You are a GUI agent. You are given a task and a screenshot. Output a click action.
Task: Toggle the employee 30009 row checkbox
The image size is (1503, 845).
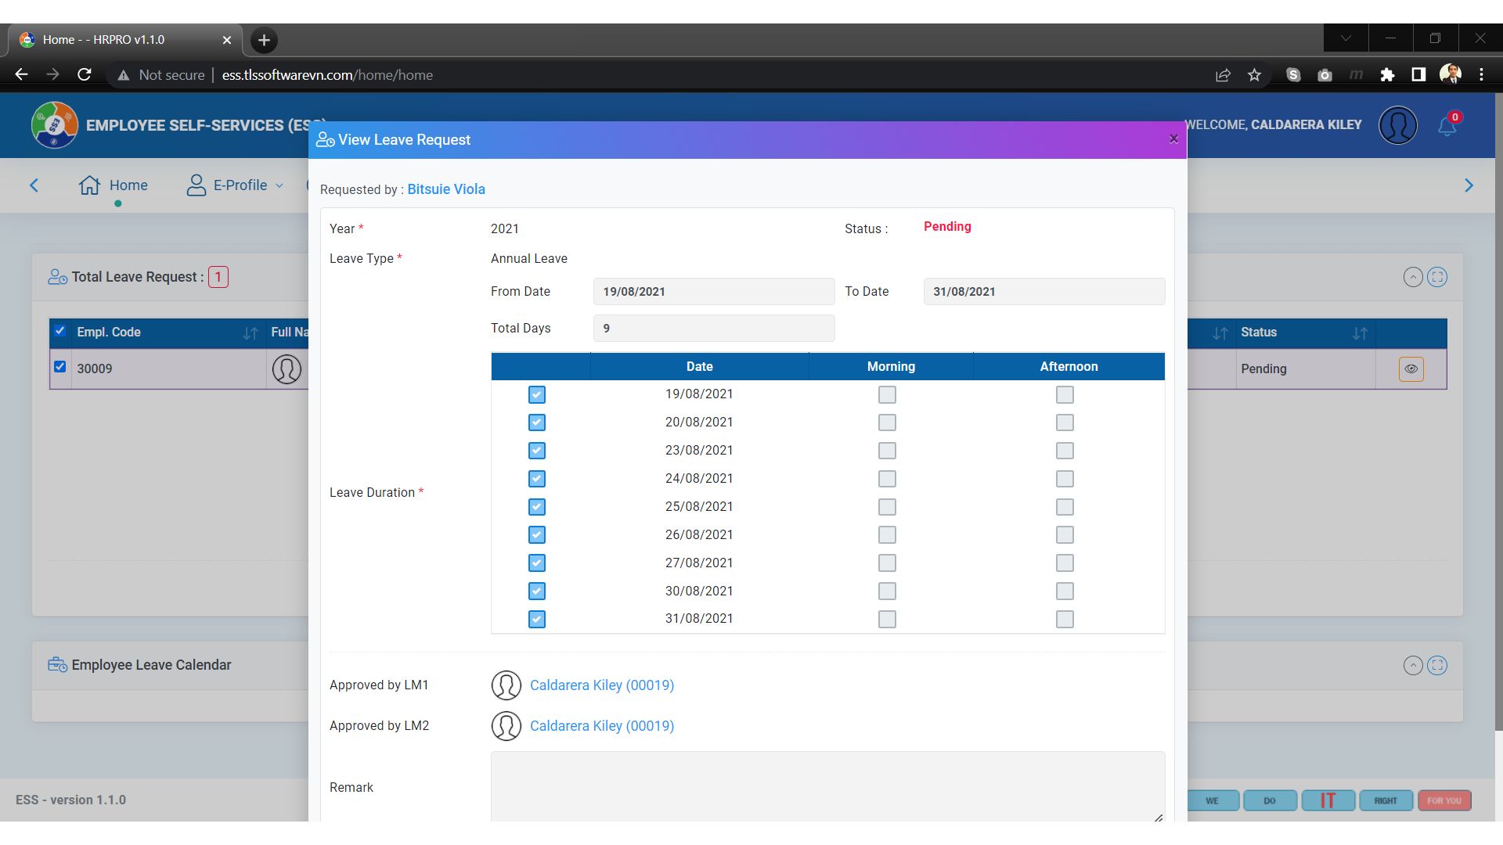pos(60,367)
